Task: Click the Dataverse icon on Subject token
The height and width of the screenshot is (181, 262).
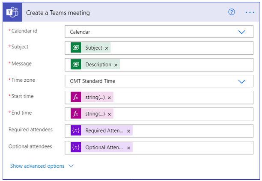Action: pyautogui.click(x=76, y=48)
